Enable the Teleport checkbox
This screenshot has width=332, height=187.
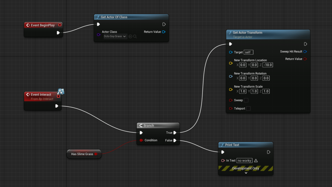coord(248,108)
